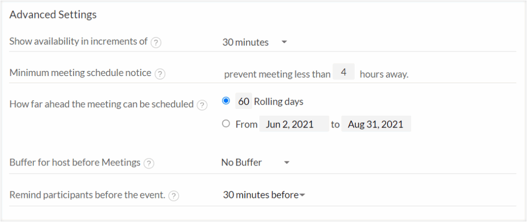This screenshot has width=527, height=222.
Task: Click the Jun 2, 2021 start date field
Action: pyautogui.click(x=294, y=124)
